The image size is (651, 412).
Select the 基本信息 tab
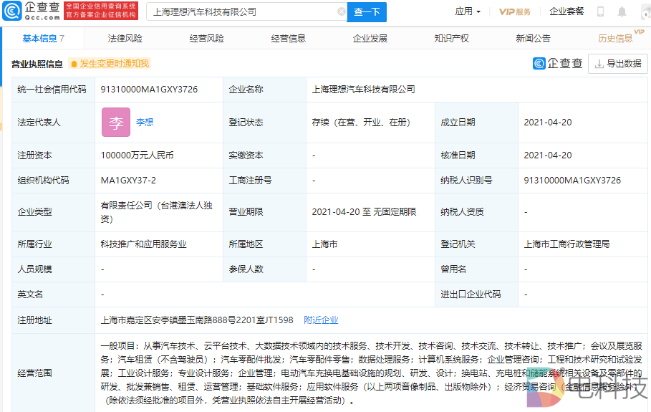[43, 39]
